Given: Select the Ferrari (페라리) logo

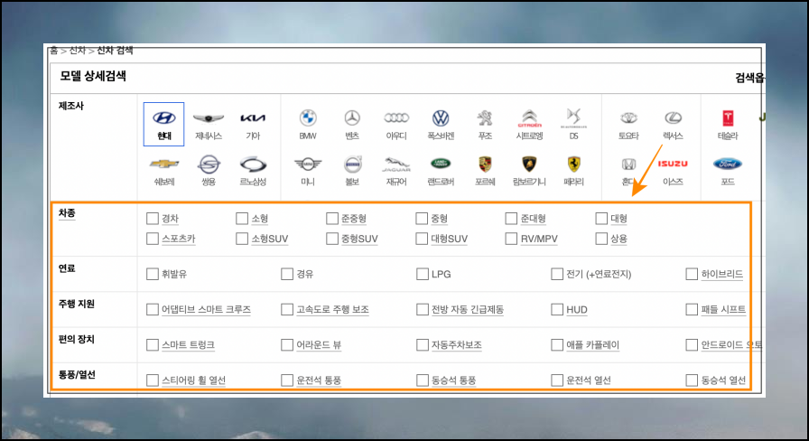Looking at the screenshot, I should click(x=573, y=164).
